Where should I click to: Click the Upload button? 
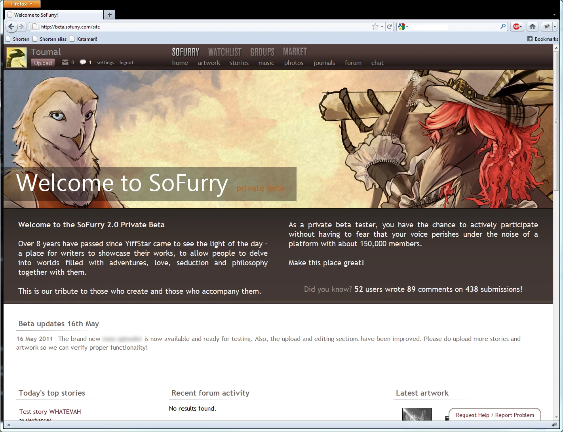tap(43, 63)
